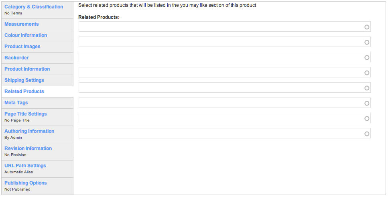Click autocomplete circle icon in third related product field

(x=367, y=58)
